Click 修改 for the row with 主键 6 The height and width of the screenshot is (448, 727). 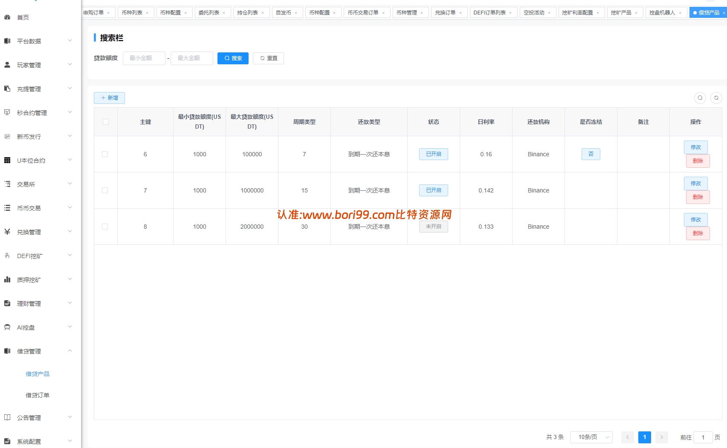(696, 147)
